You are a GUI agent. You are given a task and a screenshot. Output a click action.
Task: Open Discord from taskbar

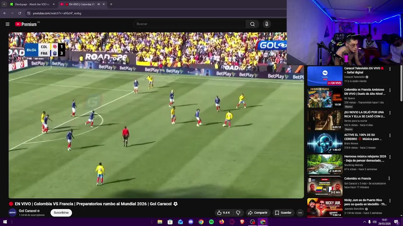point(191,222)
